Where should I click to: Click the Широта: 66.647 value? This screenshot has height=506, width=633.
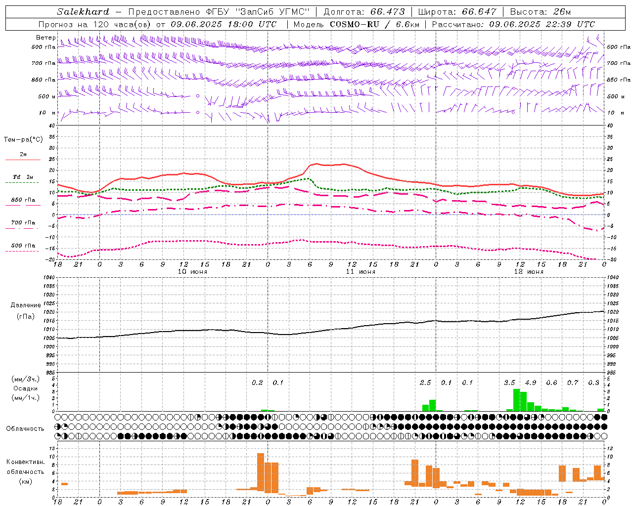click(457, 12)
